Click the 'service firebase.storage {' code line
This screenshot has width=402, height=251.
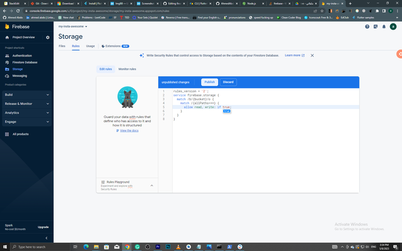pos(196,95)
